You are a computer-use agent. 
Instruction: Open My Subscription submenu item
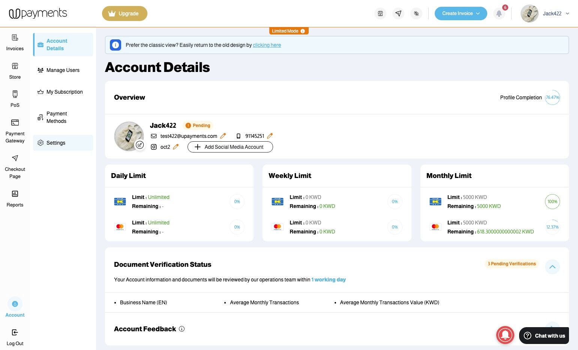tap(63, 92)
